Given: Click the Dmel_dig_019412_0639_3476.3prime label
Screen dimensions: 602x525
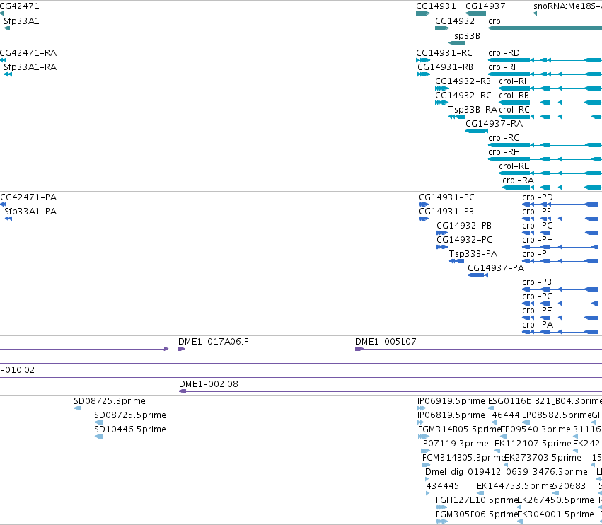Looking at the screenshot, I should coord(507,472).
